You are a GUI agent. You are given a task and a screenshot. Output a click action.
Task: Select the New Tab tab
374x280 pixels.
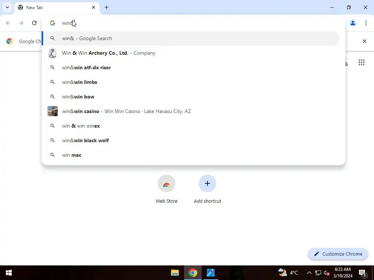point(57,8)
